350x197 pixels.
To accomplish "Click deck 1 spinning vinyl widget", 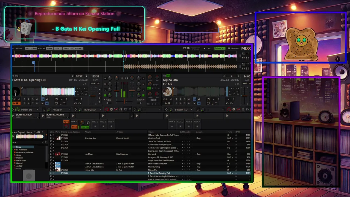I will (x=16, y=91).
